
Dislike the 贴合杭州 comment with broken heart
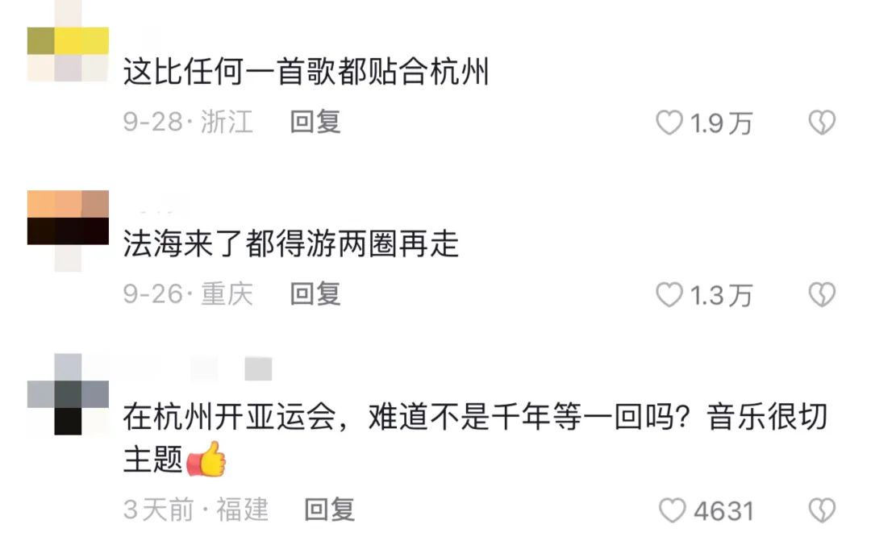pyautogui.click(x=822, y=123)
